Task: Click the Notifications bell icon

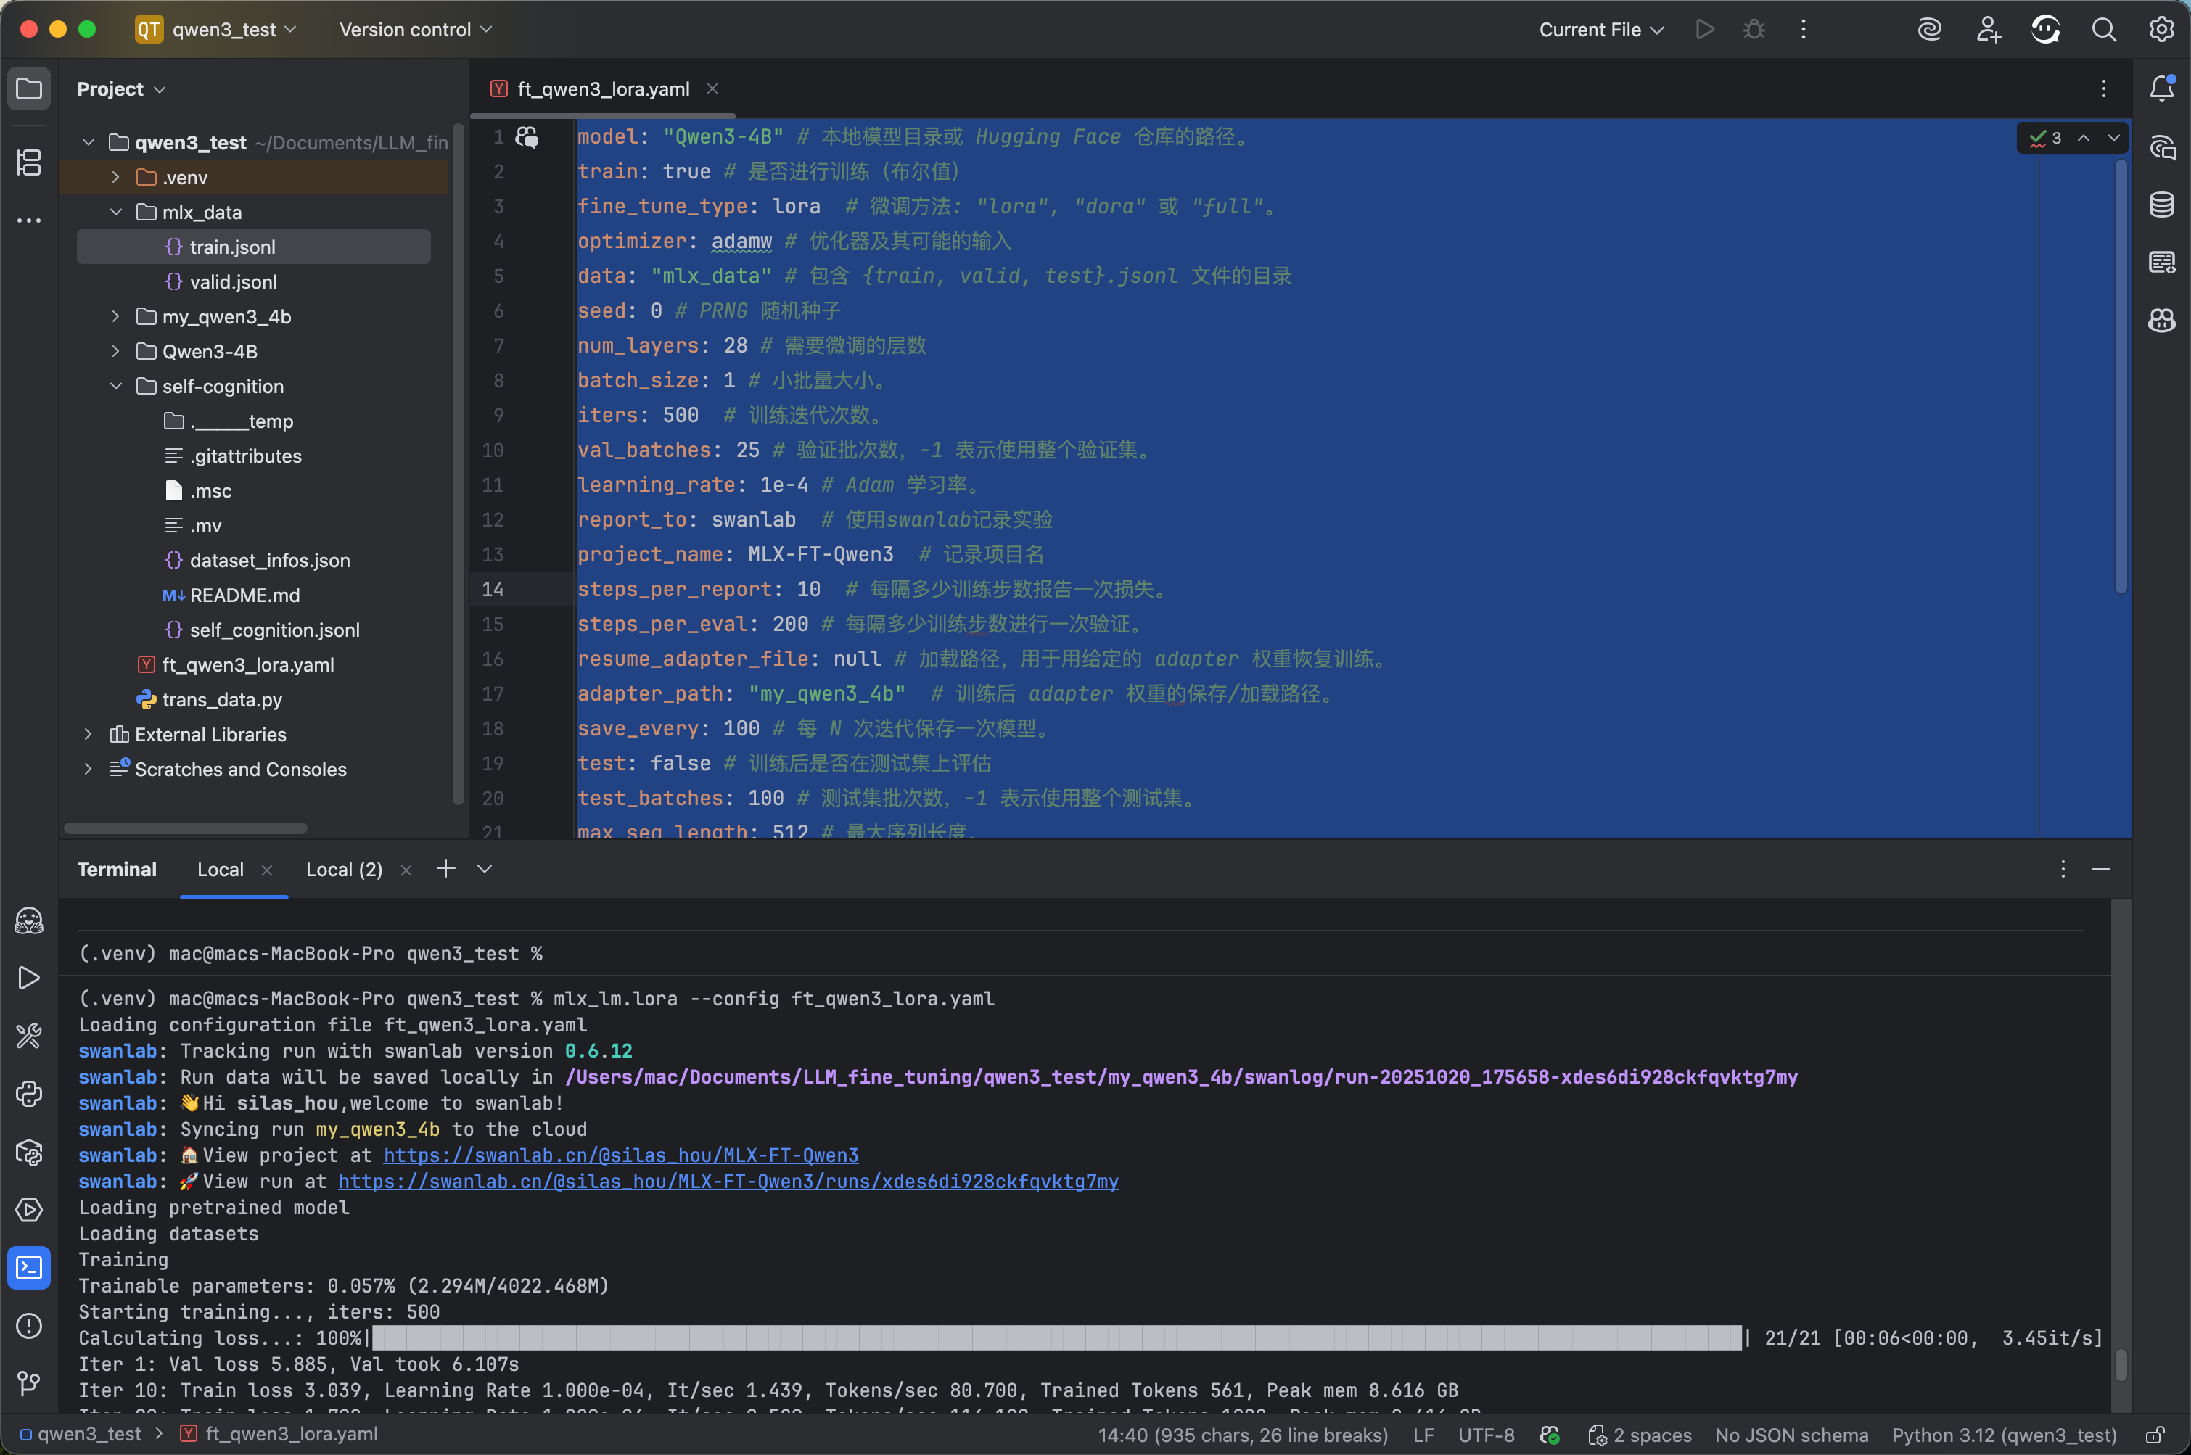Action: 2161,89
